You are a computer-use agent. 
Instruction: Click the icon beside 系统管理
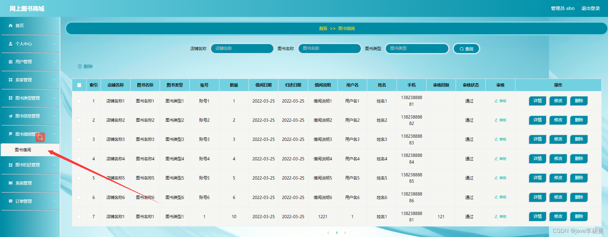(11, 183)
